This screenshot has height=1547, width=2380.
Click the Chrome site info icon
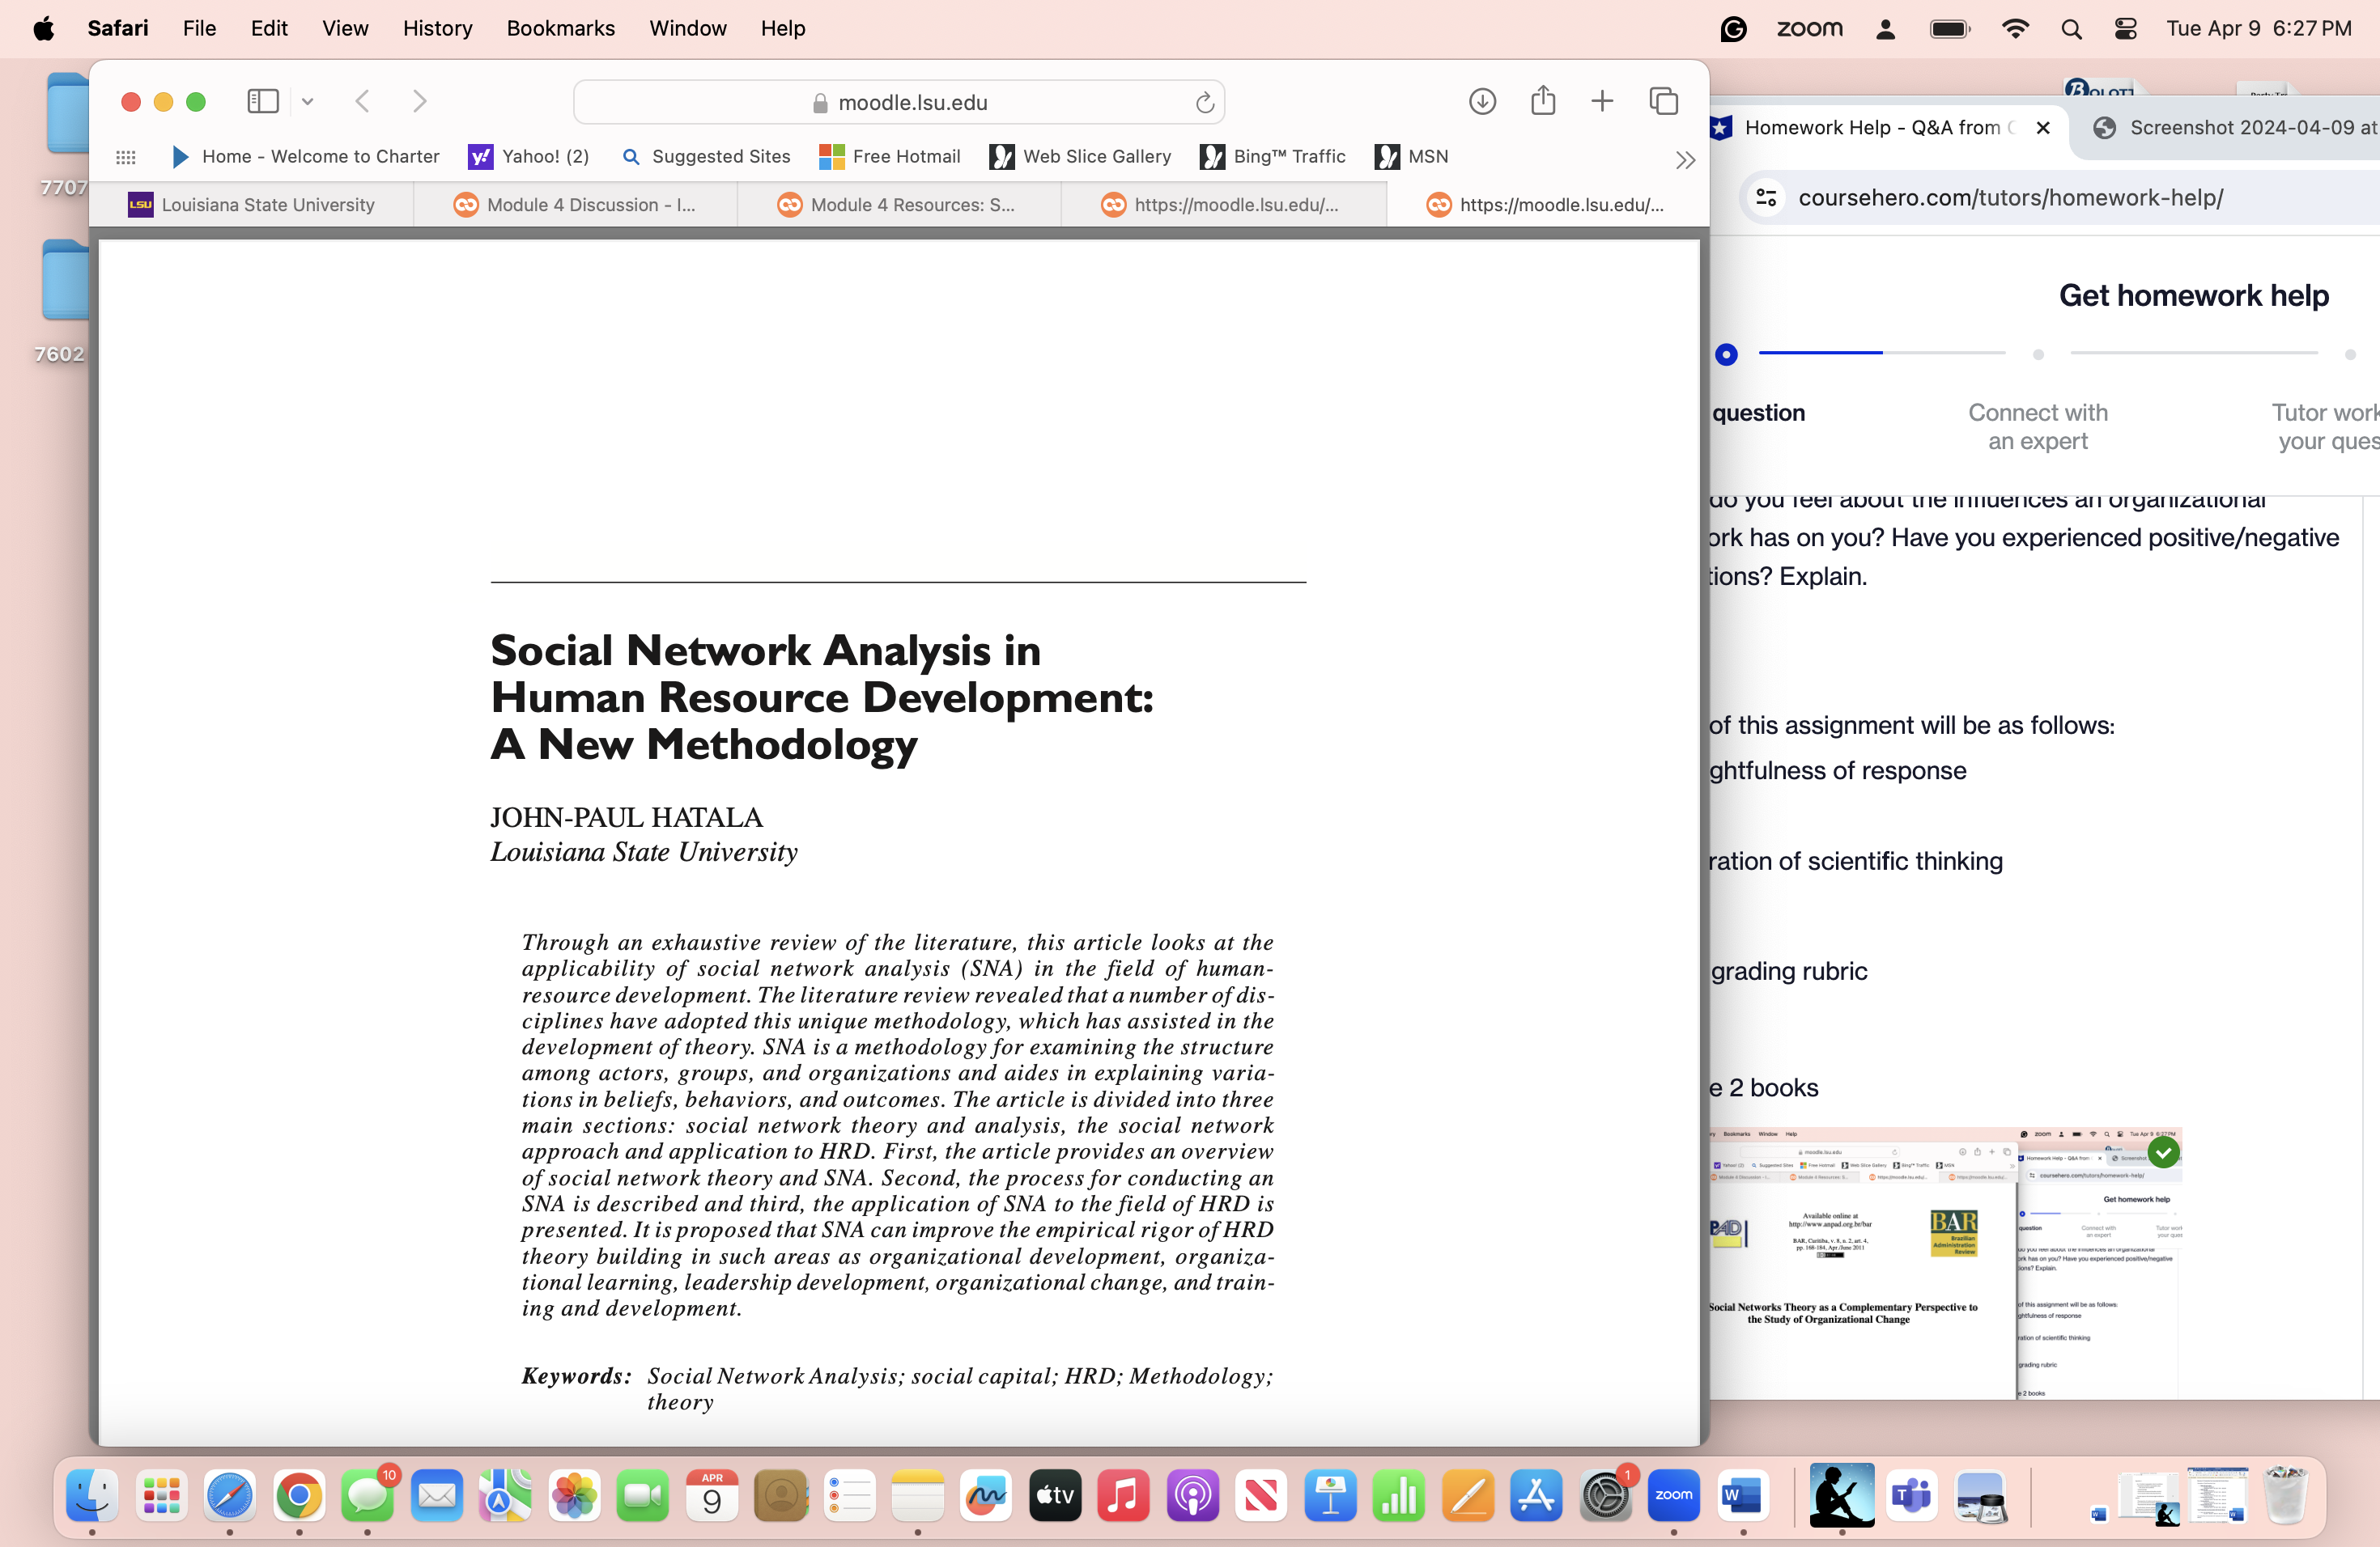click(x=1767, y=198)
